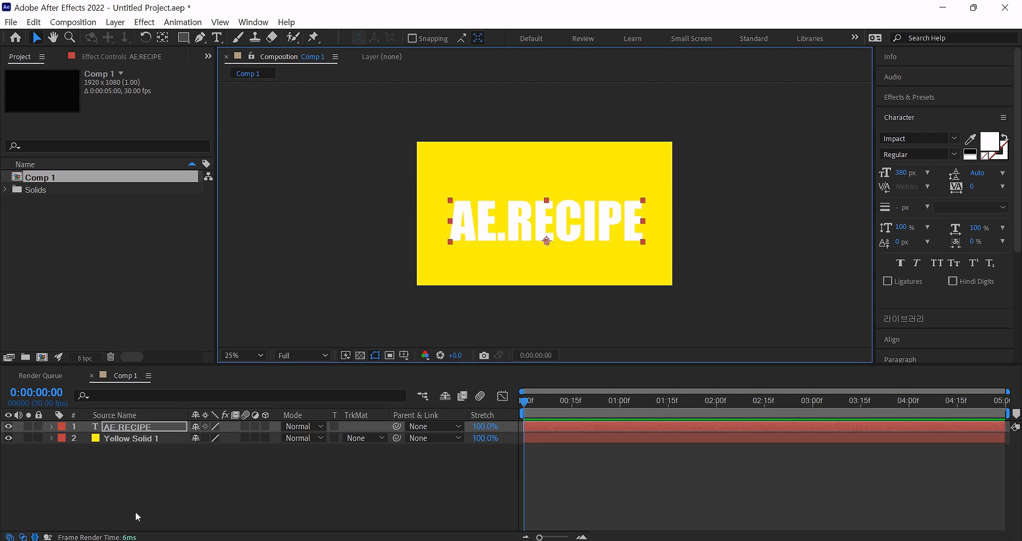The image size is (1022, 541).
Task: Switch to Standard workspace
Action: [753, 39]
